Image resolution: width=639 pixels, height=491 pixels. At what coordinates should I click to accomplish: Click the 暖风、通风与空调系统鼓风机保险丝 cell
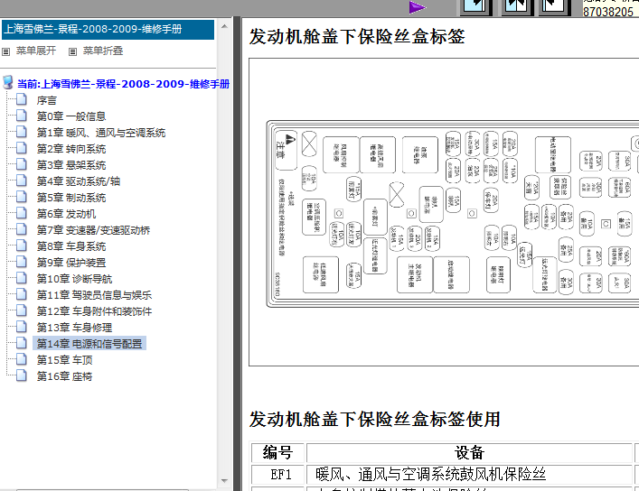(469, 475)
